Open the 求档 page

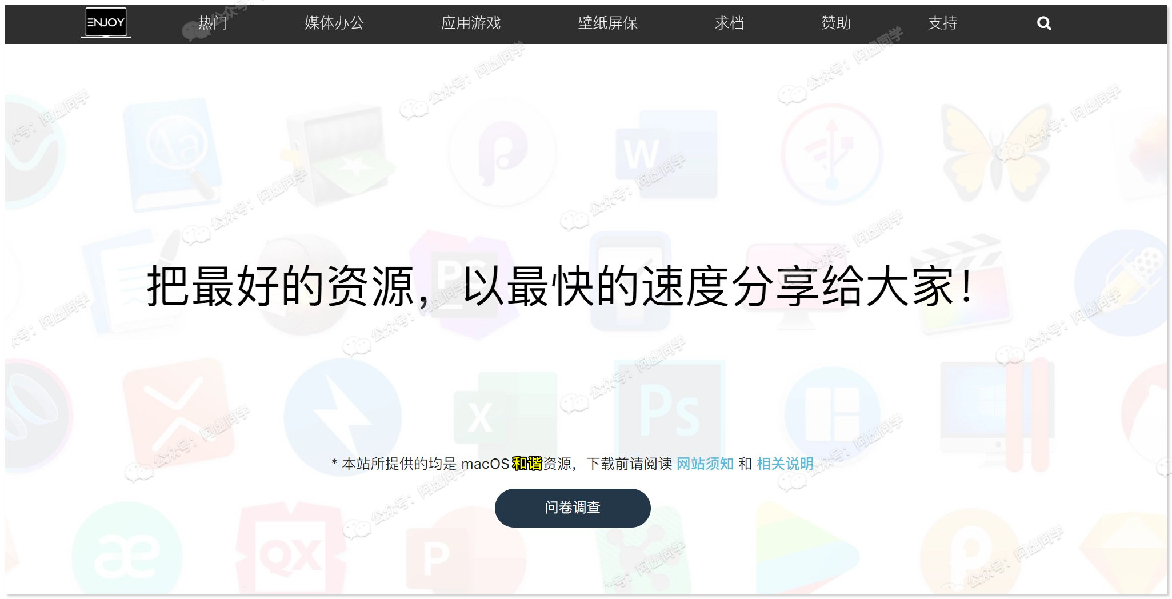pyautogui.click(x=729, y=23)
